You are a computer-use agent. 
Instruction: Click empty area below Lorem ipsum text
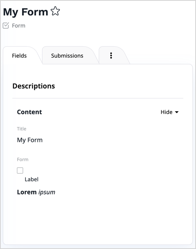click(x=98, y=219)
